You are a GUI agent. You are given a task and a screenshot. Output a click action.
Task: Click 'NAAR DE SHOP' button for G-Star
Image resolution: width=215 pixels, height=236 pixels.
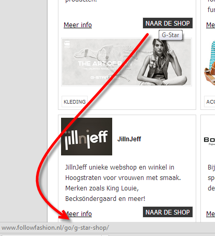[168, 23]
